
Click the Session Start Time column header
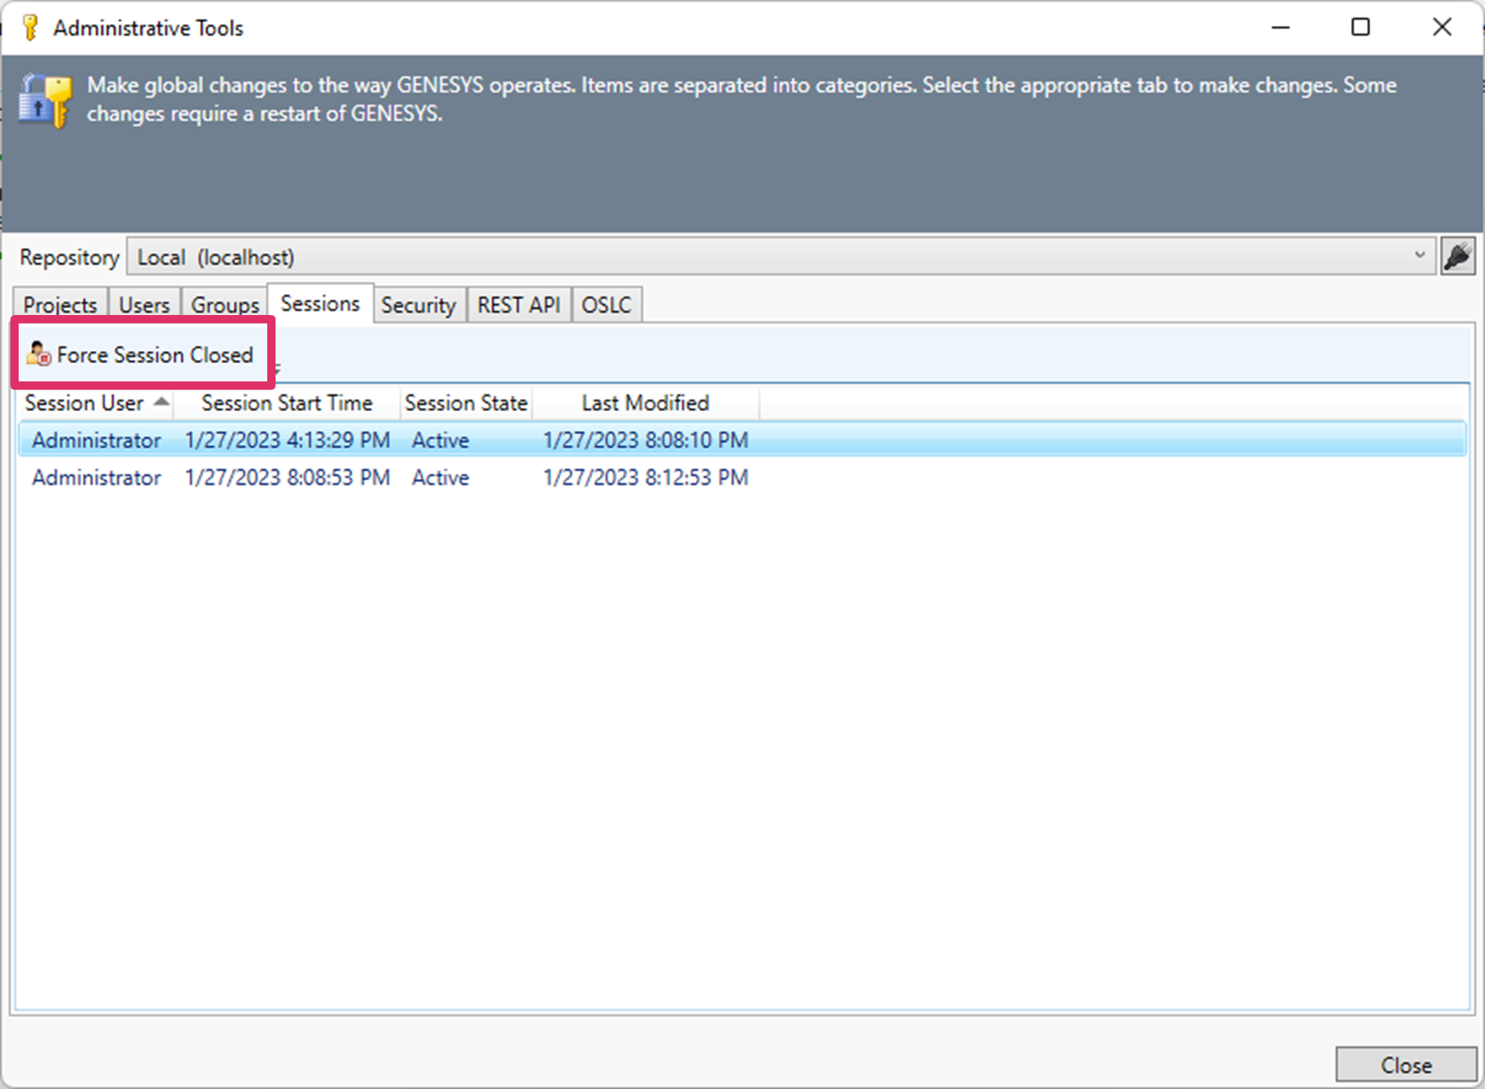coord(287,403)
